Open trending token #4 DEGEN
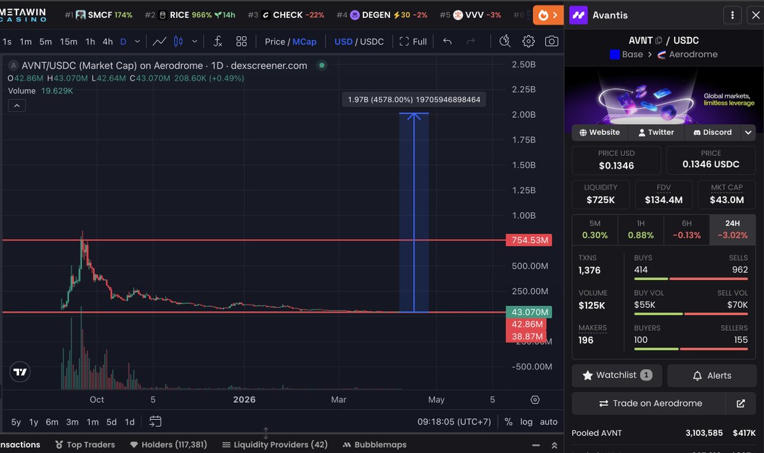The image size is (764, 453). click(381, 15)
